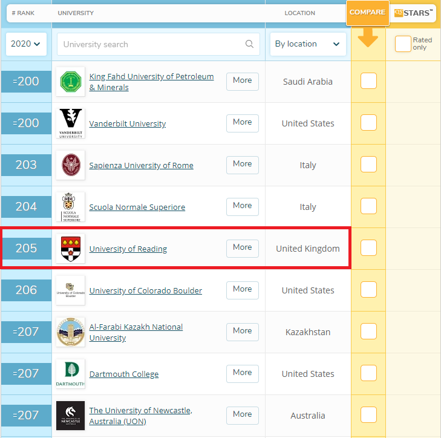The image size is (441, 438).
Task: Click the Vanderbilt University logo
Action: tap(71, 123)
